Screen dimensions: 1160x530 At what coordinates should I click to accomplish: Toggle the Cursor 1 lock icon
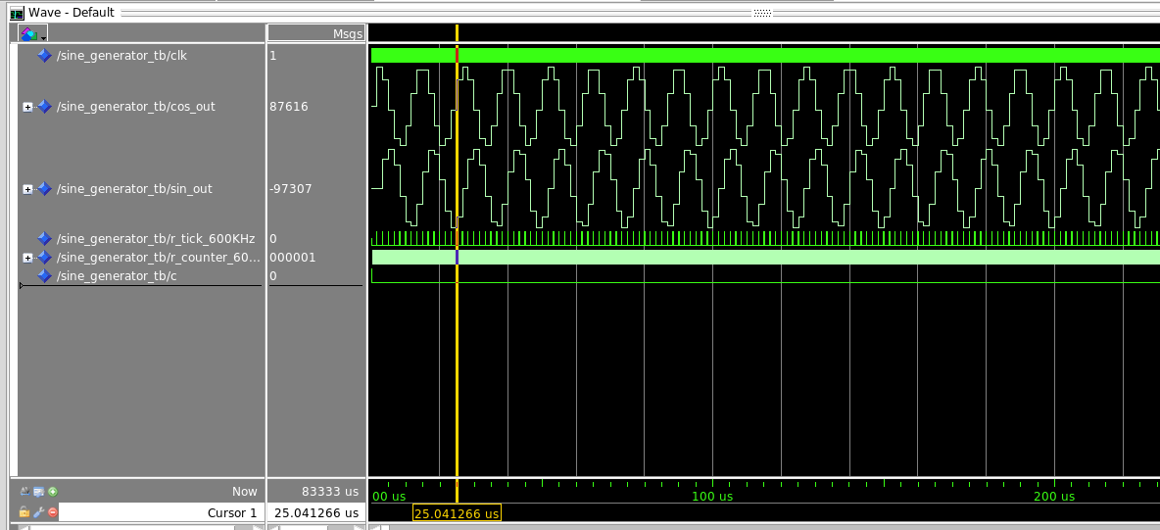24,512
